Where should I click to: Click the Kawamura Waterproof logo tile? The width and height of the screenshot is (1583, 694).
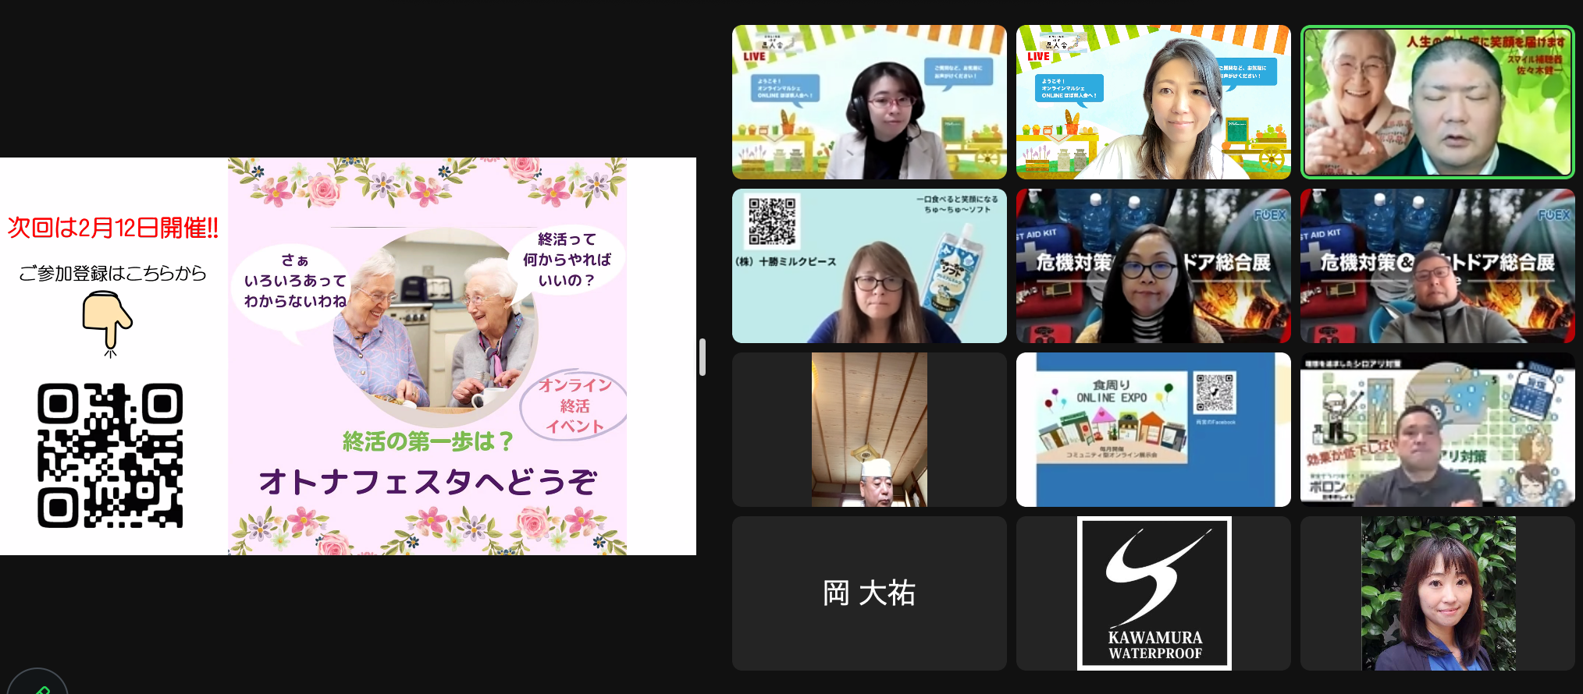tap(1154, 593)
